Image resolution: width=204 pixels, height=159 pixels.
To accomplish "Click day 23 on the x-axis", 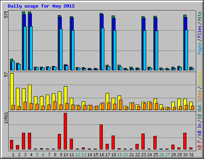I will click(143, 155).
